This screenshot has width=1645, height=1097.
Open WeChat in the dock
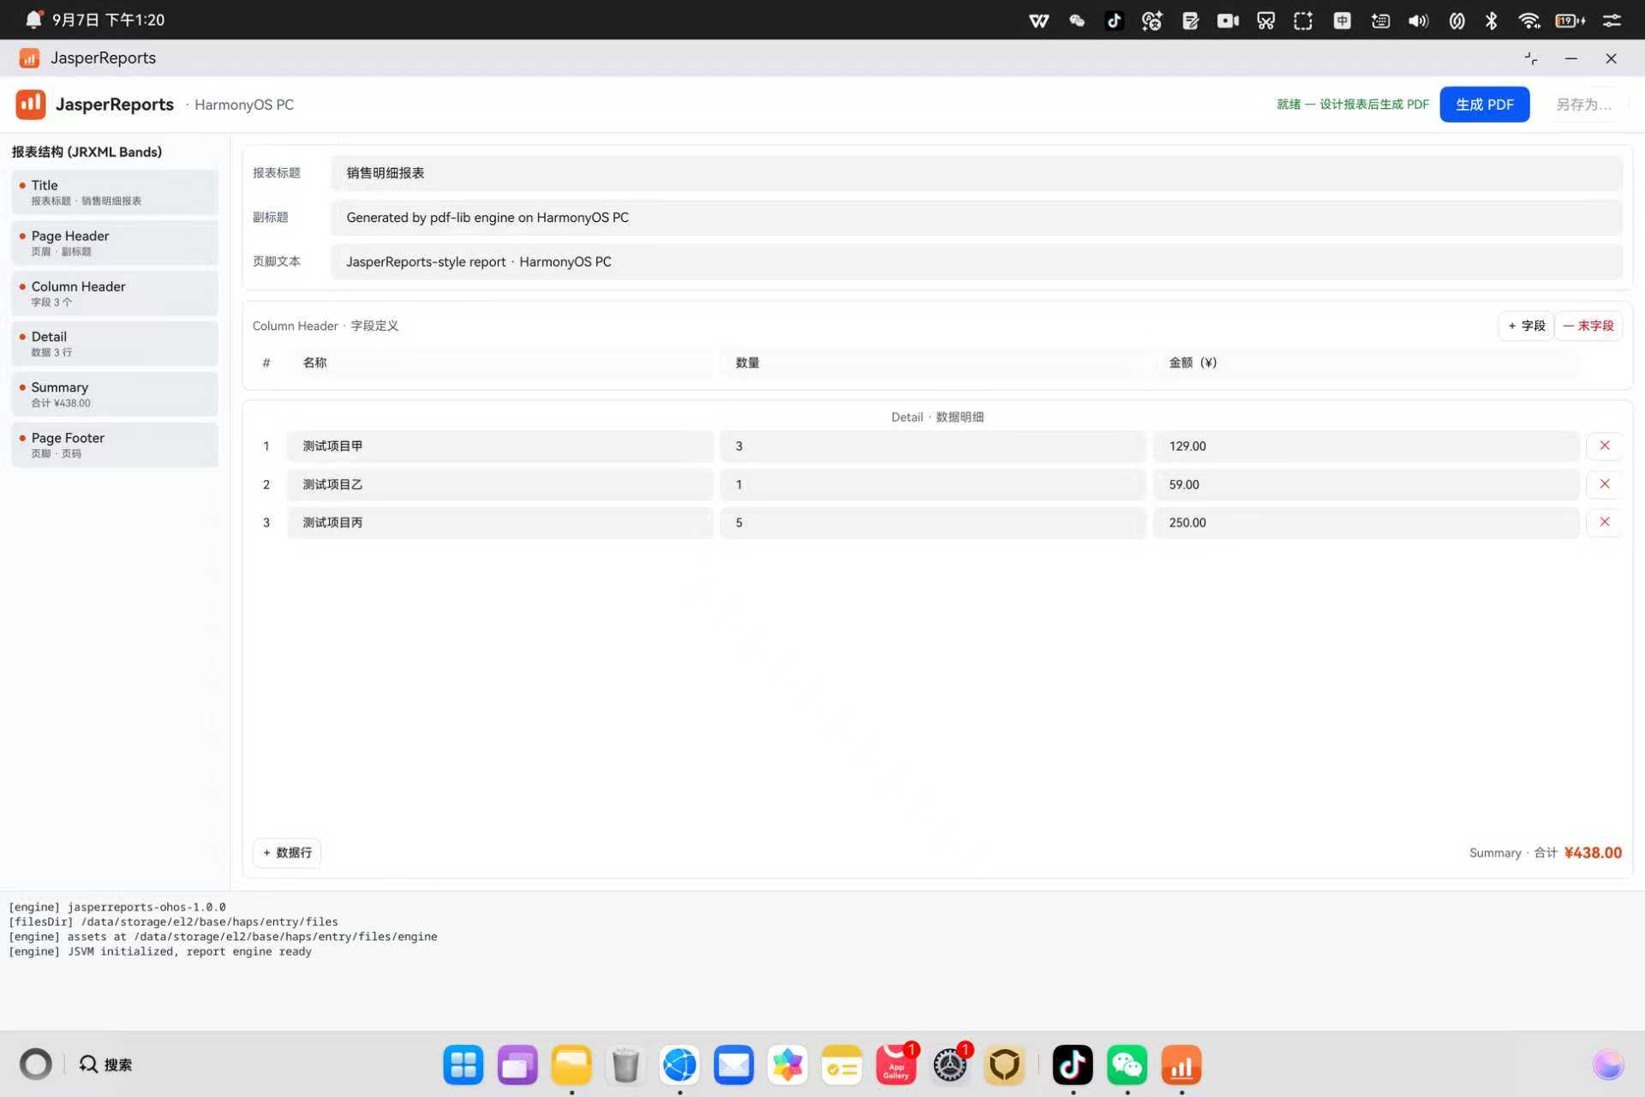(1127, 1065)
